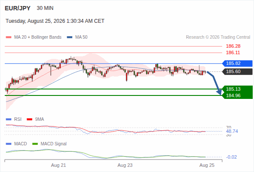Select the 185.60 current price tag
The height and width of the screenshot is (172, 254).
[x=237, y=71]
